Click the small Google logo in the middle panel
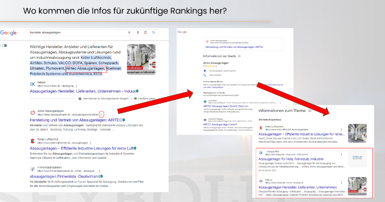This screenshot has width=385, height=202. click(x=182, y=32)
